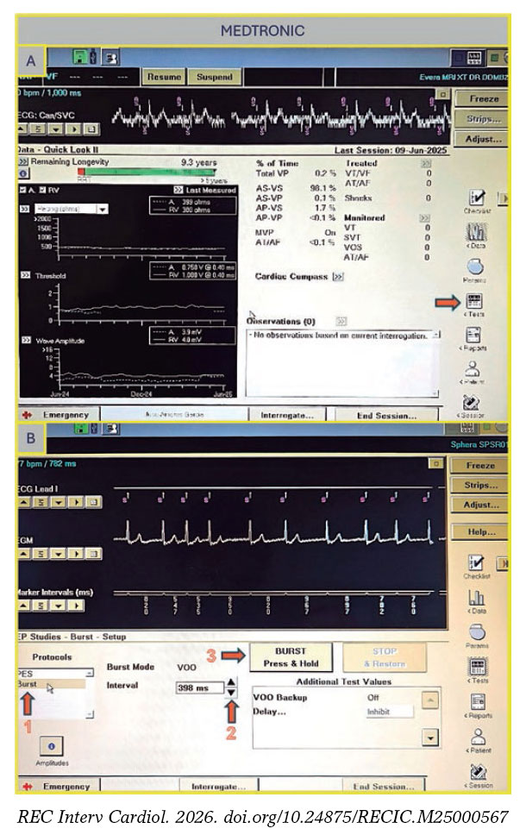Open Checklist icon in EP Studies panel B
526x835 pixels.
[x=475, y=562]
